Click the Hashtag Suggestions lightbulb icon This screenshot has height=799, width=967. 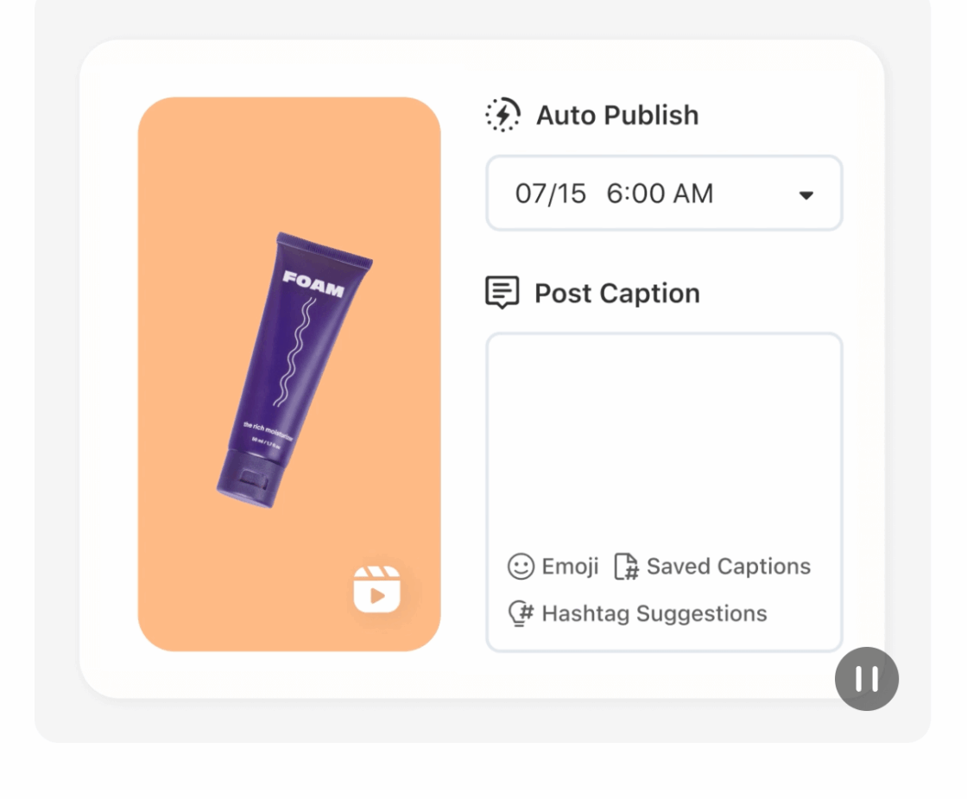click(521, 613)
